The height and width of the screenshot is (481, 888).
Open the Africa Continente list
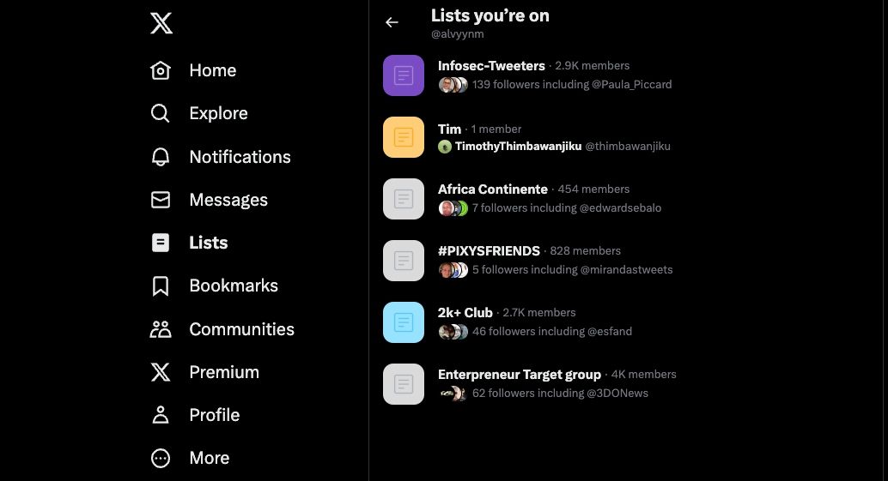pyautogui.click(x=492, y=189)
